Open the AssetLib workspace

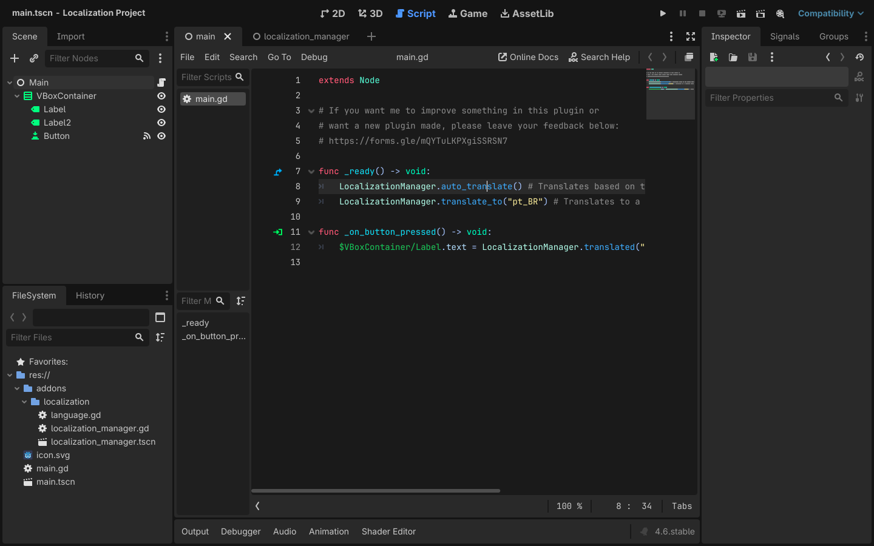(x=527, y=13)
